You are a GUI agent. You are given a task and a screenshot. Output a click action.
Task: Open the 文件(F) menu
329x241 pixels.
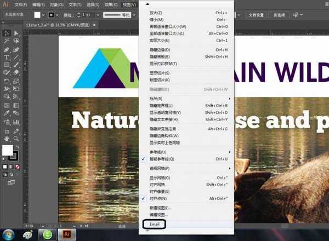(21, 4)
